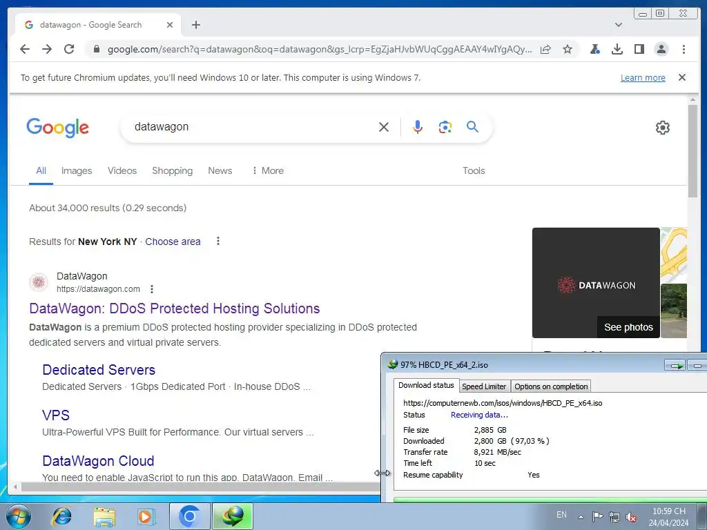707x530 pixels.
Task: Show hidden system tray icons
Action: 581,517
